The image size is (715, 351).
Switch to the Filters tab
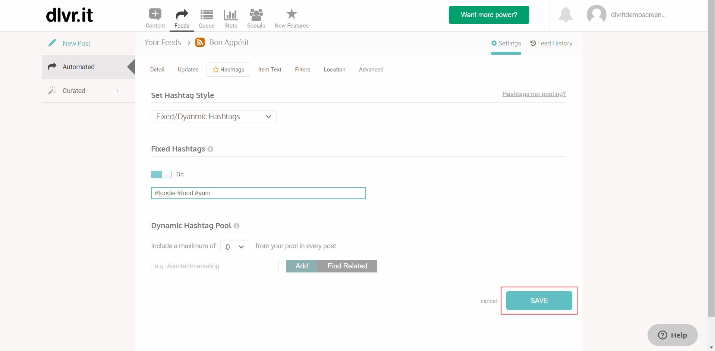[303, 70]
